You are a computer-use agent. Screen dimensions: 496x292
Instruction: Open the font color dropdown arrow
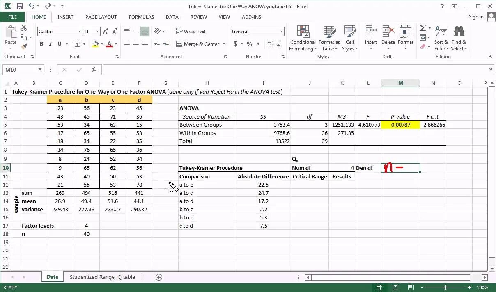coord(116,44)
